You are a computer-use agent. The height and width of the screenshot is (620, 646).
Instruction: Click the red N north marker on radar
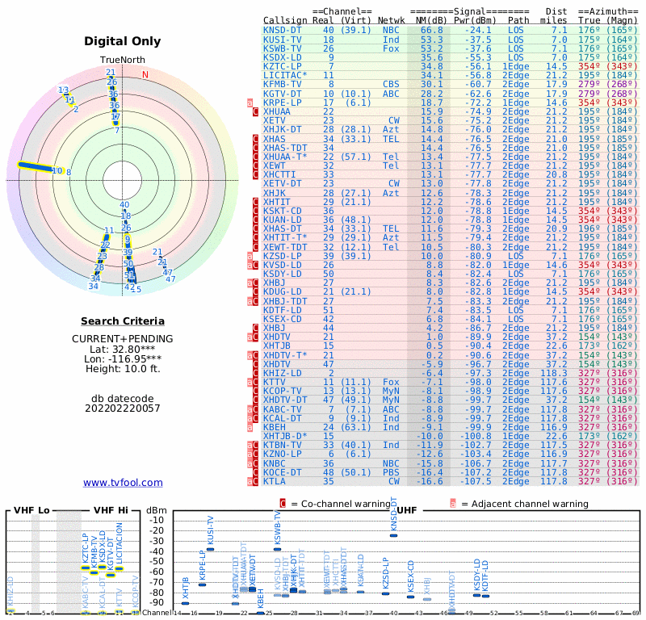click(145, 74)
